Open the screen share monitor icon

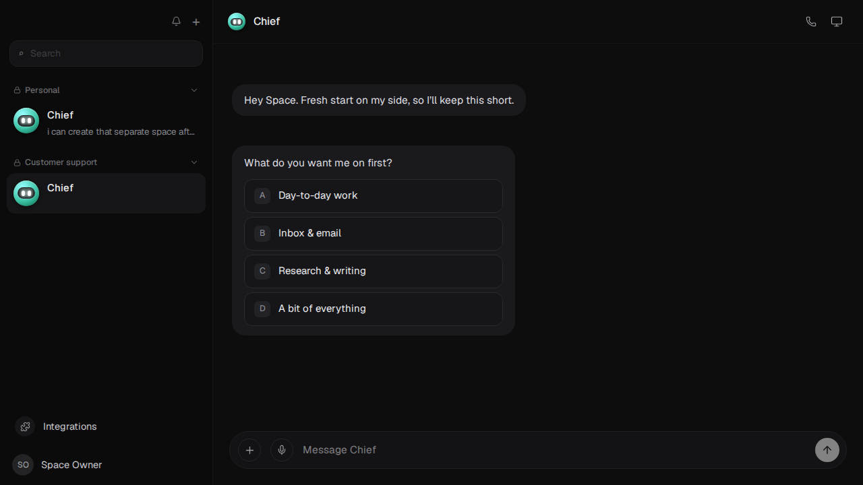[x=837, y=22]
